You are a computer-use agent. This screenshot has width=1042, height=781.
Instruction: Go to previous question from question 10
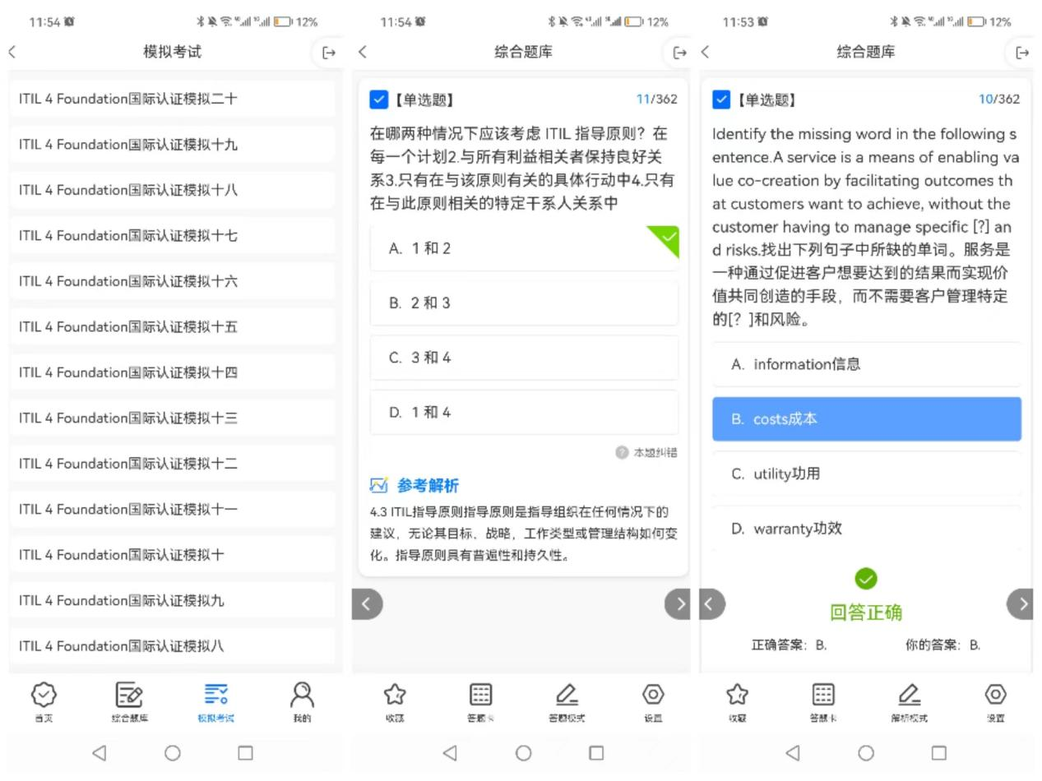(x=712, y=604)
